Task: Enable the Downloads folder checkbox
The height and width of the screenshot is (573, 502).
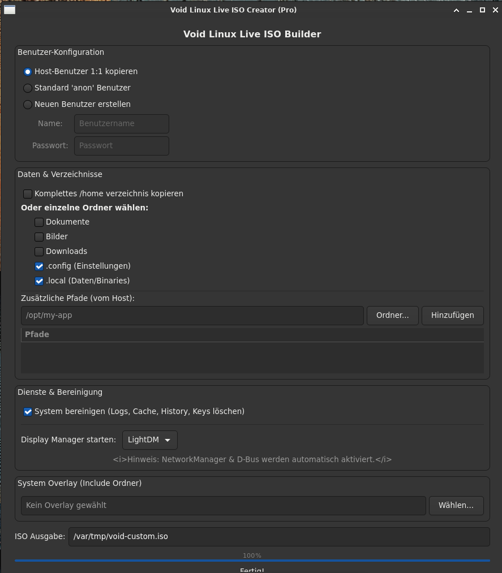Action: [x=39, y=252]
